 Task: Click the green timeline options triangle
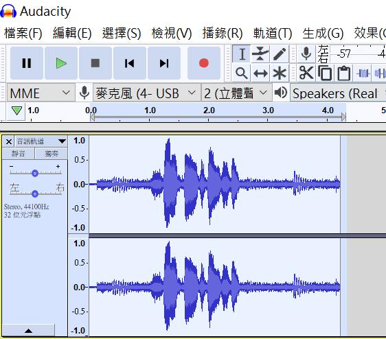click(x=16, y=110)
